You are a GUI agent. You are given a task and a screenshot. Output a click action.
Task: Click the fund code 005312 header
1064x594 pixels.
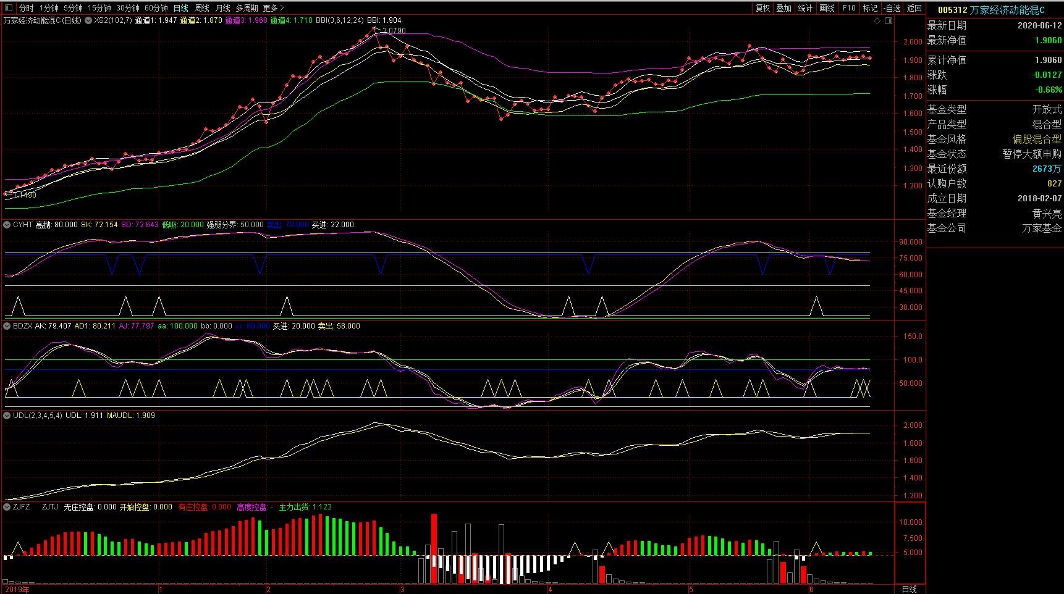952,9
